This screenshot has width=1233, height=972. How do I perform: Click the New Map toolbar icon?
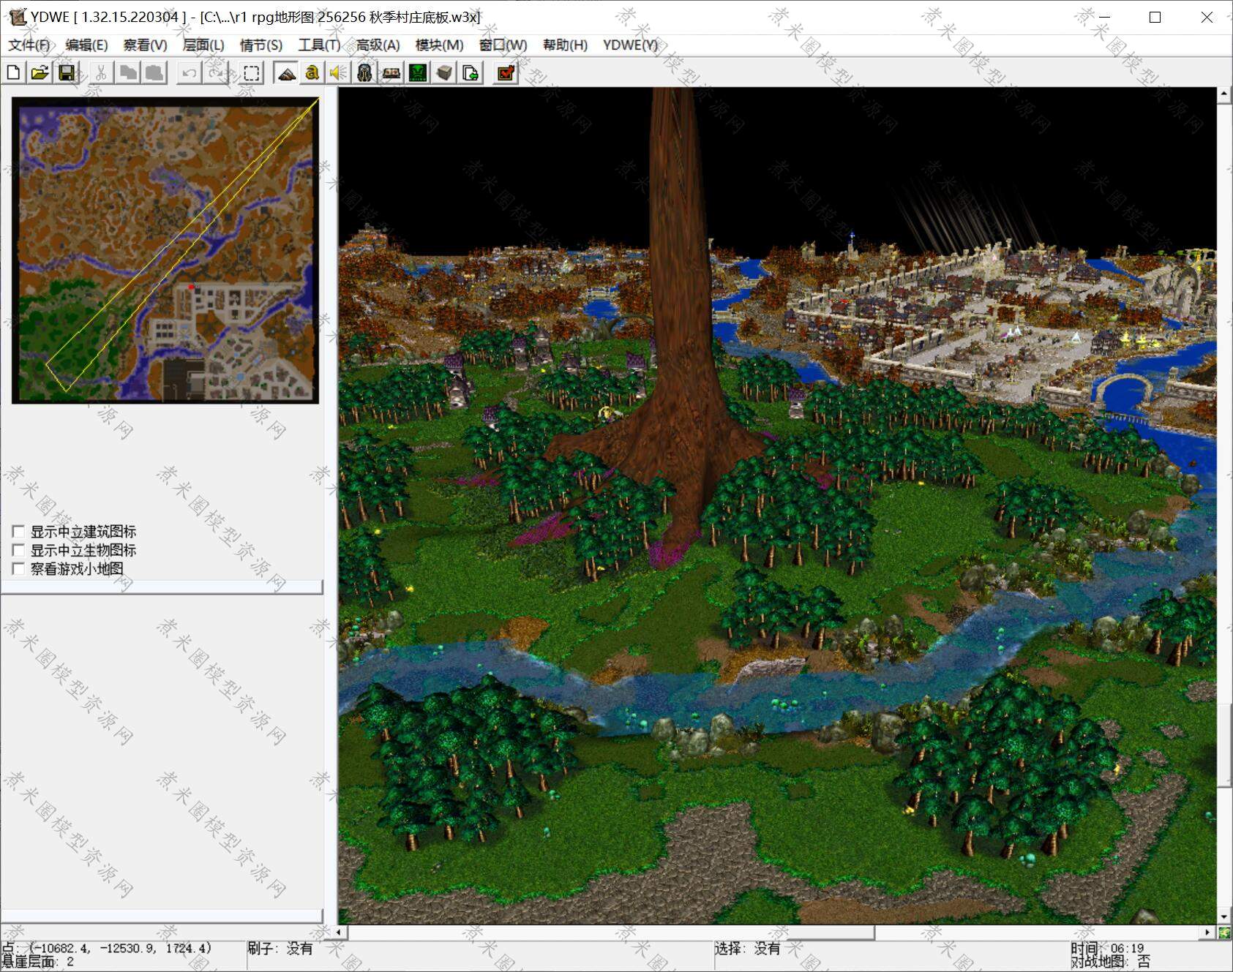[x=14, y=72]
